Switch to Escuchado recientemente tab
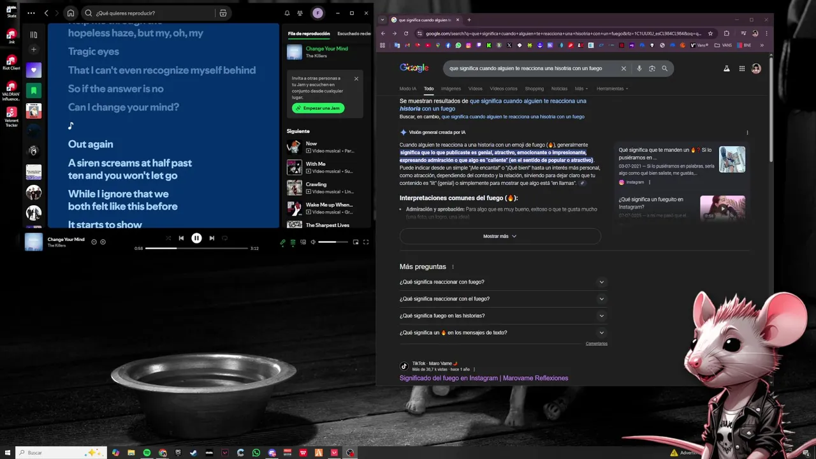816x459 pixels. (354, 33)
